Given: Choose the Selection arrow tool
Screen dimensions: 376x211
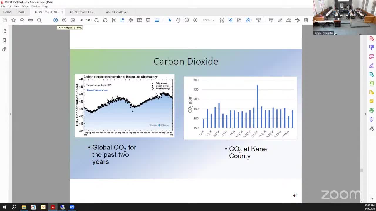Looking at the screenshot, I should pos(169,20).
